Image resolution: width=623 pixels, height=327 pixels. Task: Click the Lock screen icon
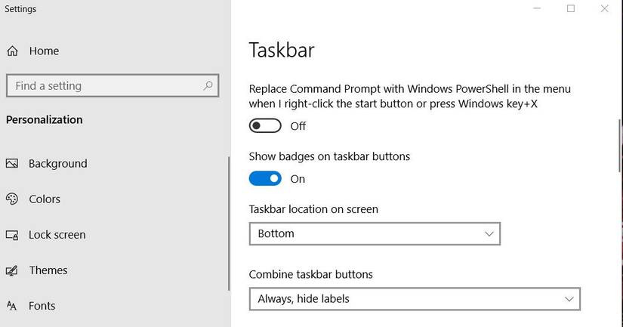[12, 235]
